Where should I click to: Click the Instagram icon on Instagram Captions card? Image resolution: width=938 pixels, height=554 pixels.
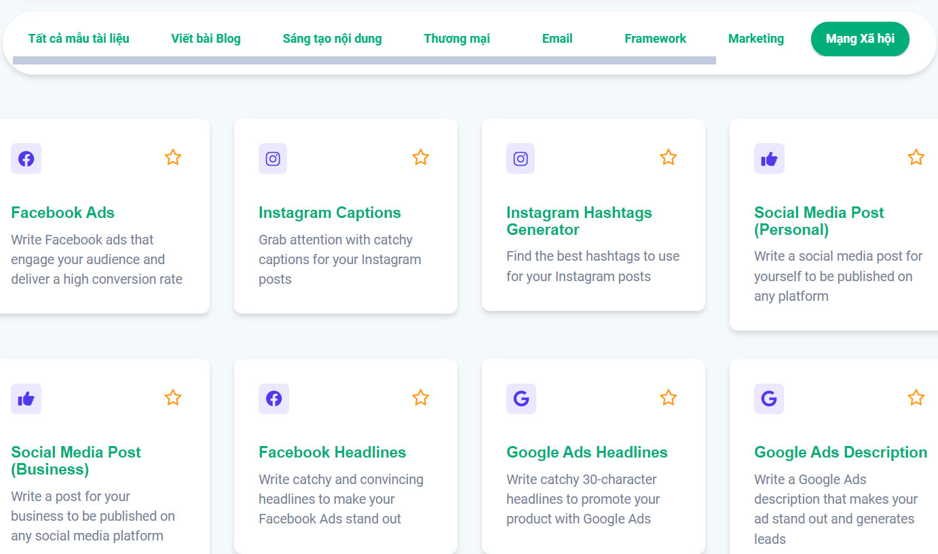pos(273,158)
